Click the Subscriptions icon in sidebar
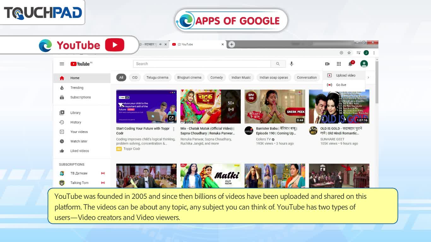The image size is (431, 242). click(62, 97)
